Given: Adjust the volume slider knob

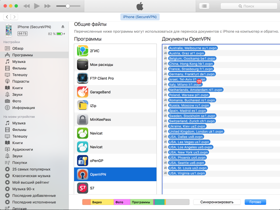Looking at the screenshot, I should pyautogui.click(x=68, y=6).
